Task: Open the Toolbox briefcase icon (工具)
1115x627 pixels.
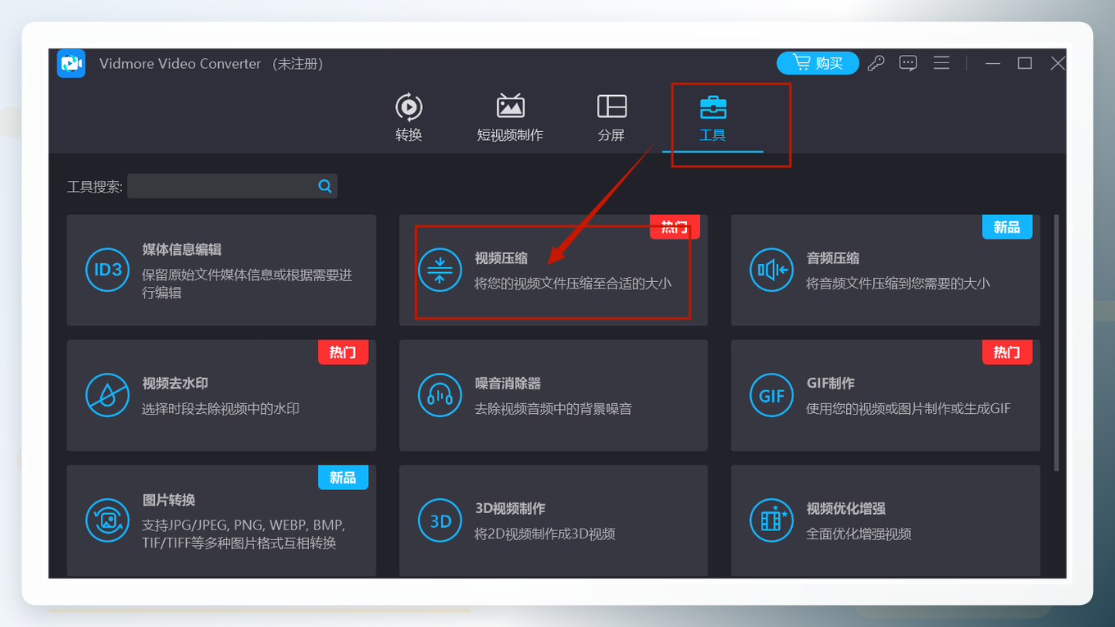Action: [712, 107]
